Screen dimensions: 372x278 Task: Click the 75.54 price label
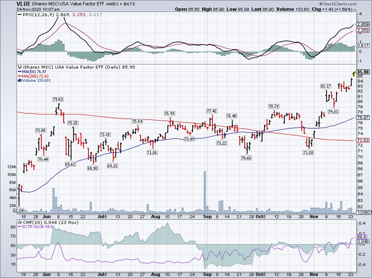[x=137, y=121]
